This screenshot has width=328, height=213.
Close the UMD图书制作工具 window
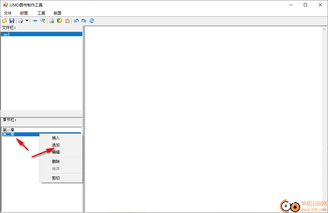tap(320, 5)
